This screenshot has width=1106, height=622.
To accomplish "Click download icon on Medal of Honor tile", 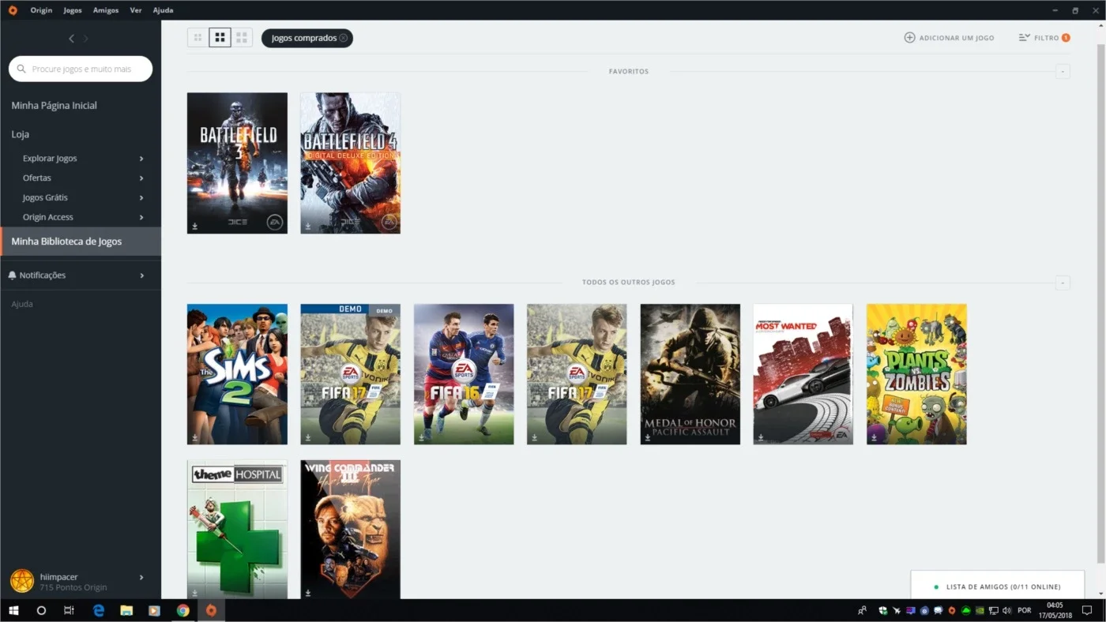I will (x=648, y=437).
